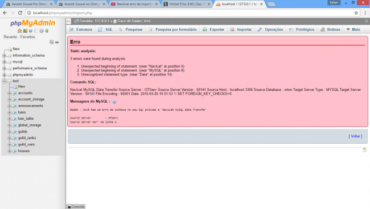Viewport: 370px width, 209px height.
Task: Click the global_storage table icon
Action: (15, 126)
